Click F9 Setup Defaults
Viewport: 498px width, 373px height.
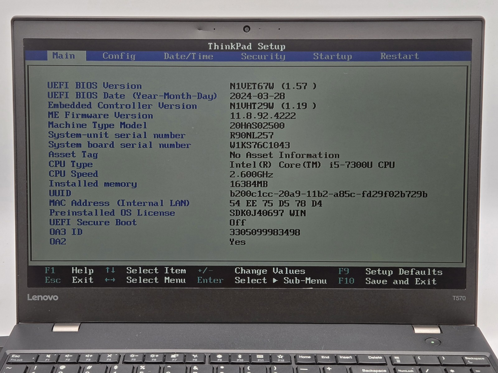click(x=390, y=272)
